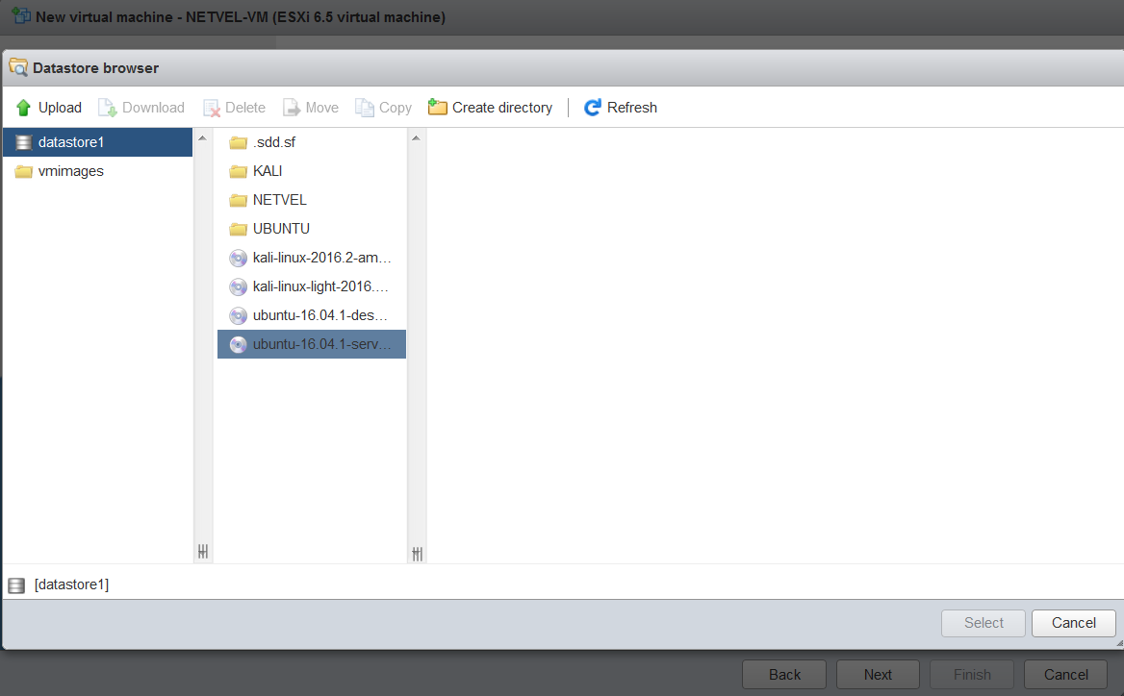Click the datastore pane column resize handle
The width and height of the screenshot is (1124, 696).
pos(203,552)
